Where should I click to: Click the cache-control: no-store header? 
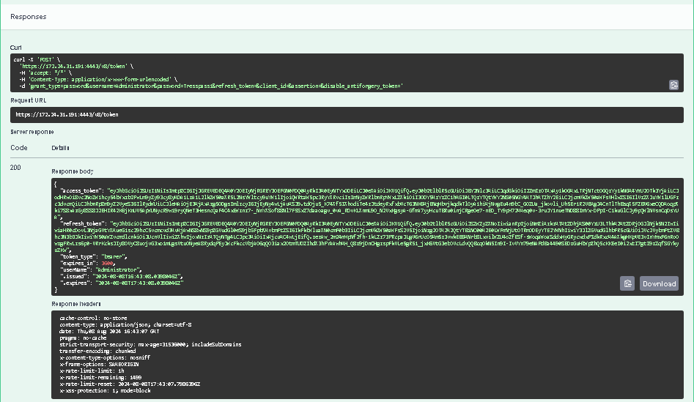coord(93,318)
